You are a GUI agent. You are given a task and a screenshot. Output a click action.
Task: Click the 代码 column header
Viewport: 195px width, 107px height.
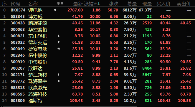pos(15,4)
